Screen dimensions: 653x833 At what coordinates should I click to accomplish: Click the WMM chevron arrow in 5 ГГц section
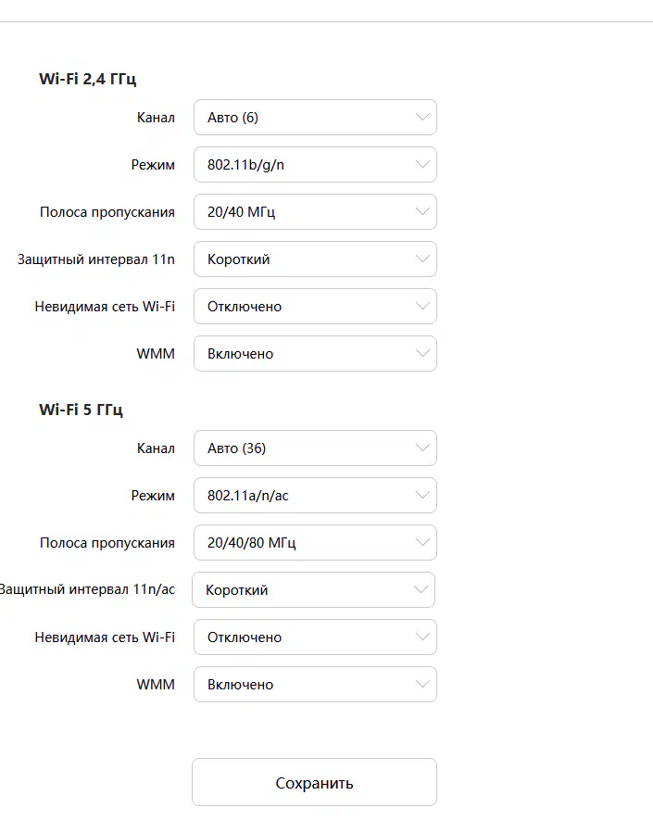[x=423, y=685]
